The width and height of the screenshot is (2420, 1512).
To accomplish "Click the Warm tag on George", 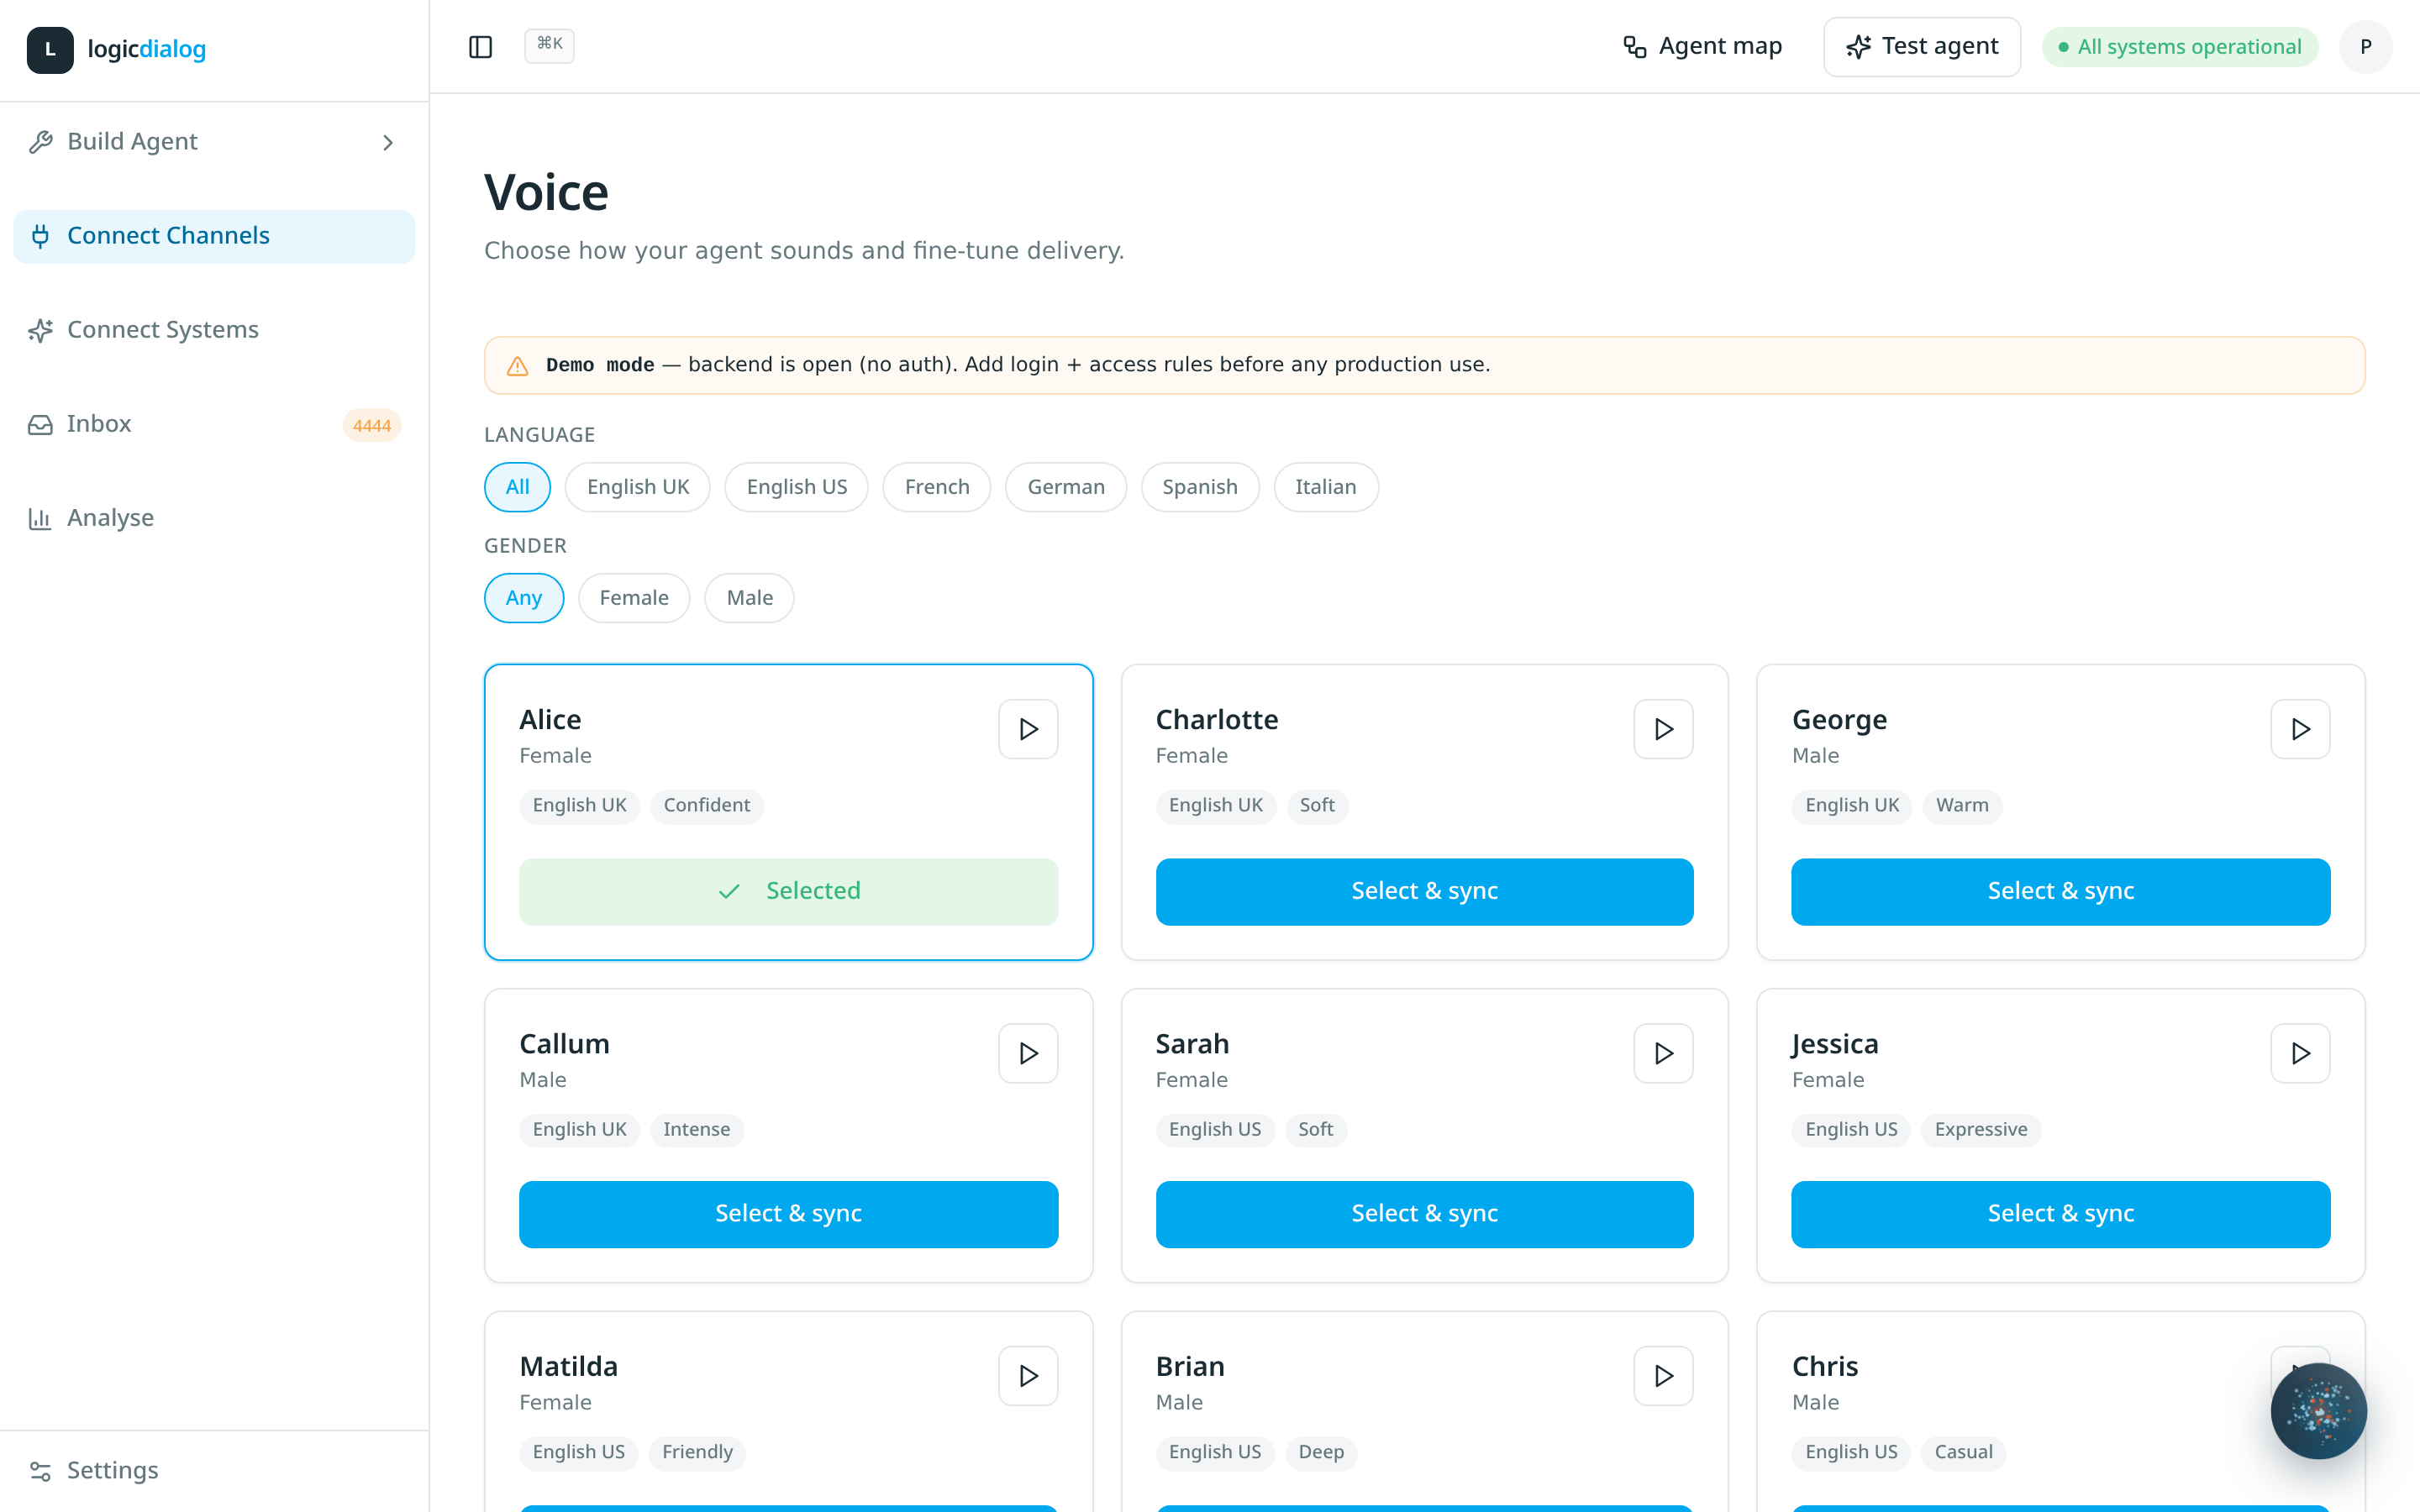I will tap(1962, 806).
